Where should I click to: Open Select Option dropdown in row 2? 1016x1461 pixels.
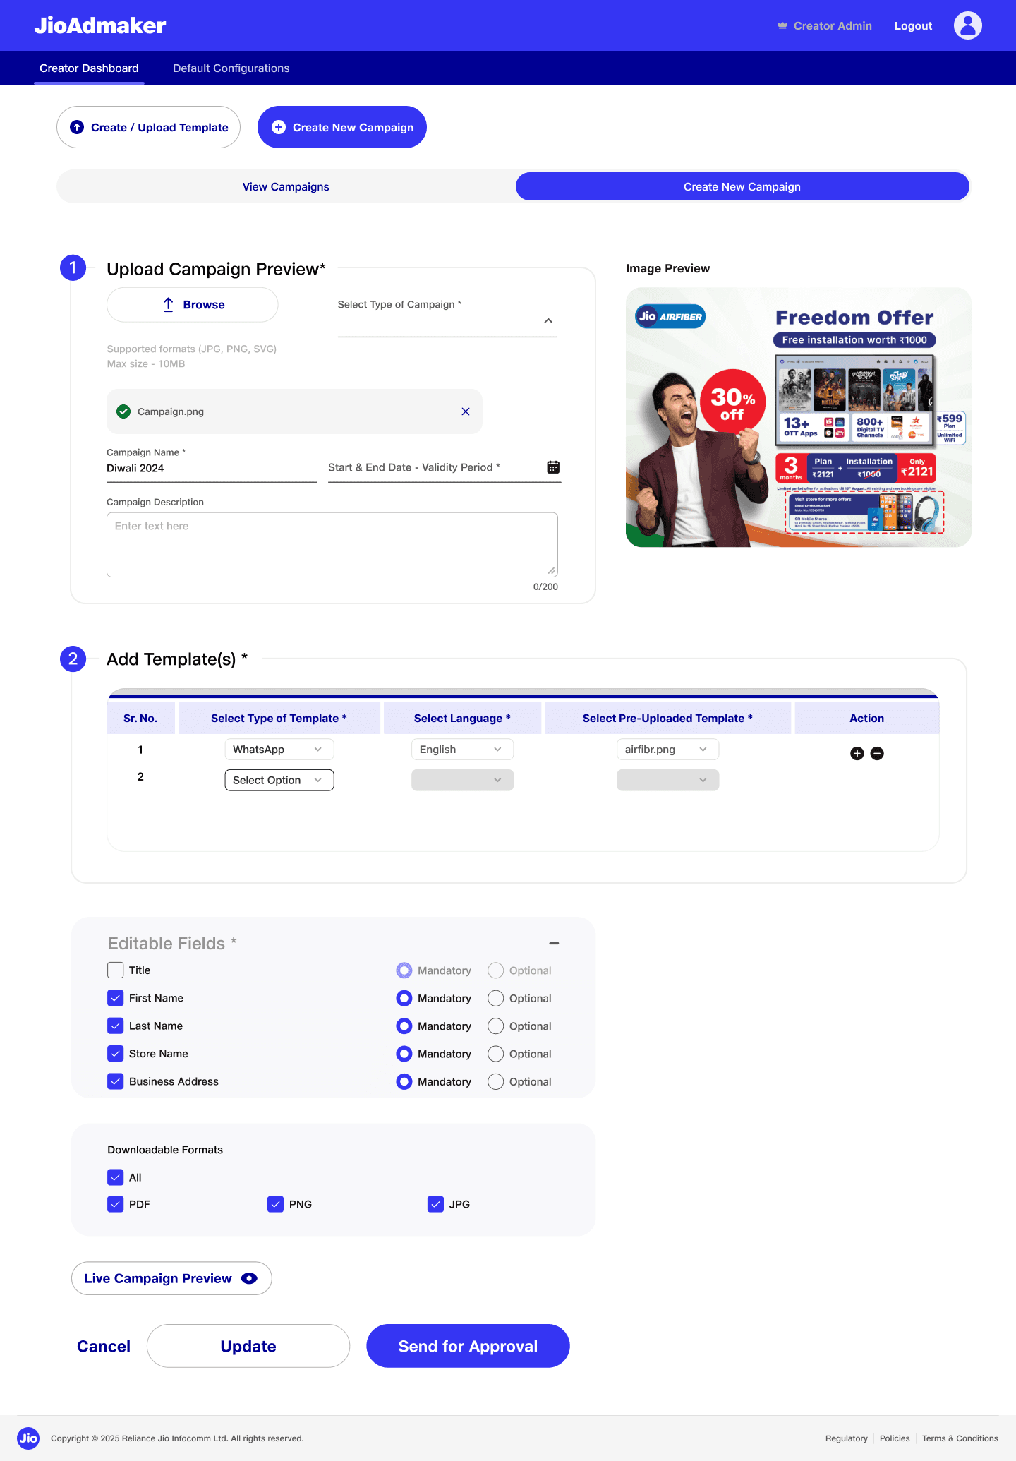pyautogui.click(x=279, y=780)
